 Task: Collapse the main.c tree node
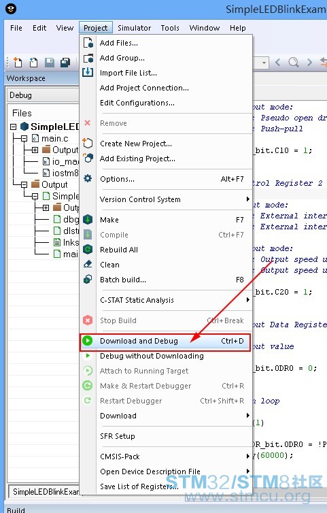24,138
